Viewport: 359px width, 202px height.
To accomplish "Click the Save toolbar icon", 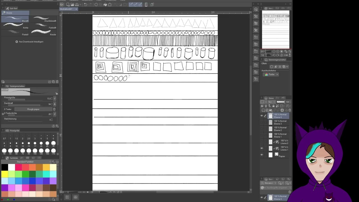I will click(77, 4).
